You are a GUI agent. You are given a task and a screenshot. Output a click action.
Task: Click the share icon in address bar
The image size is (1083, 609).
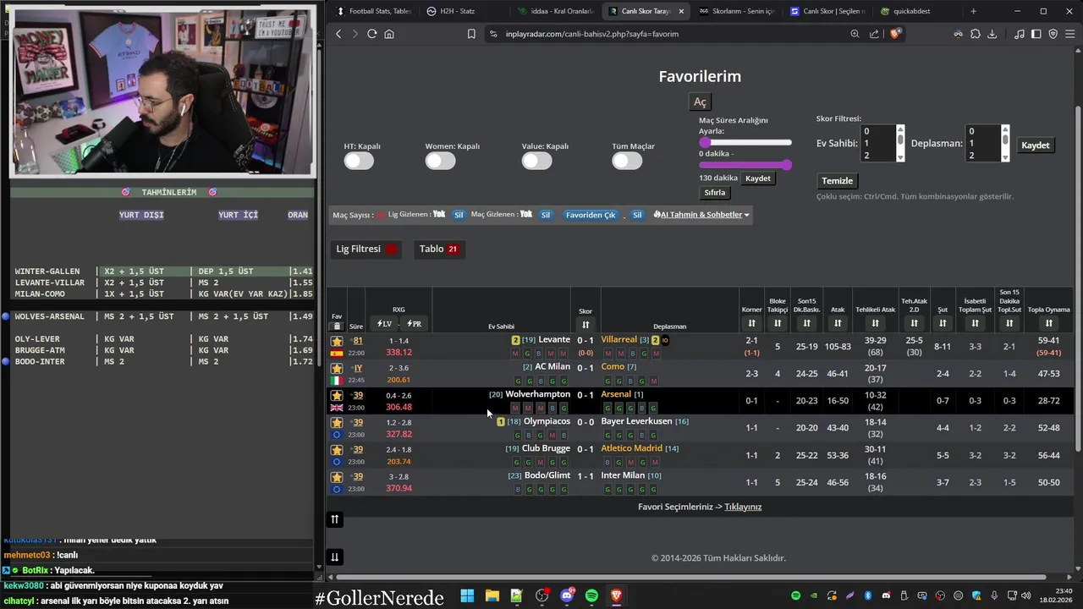click(874, 34)
